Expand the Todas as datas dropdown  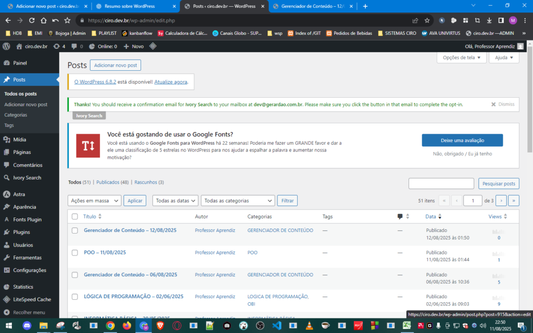[175, 201]
